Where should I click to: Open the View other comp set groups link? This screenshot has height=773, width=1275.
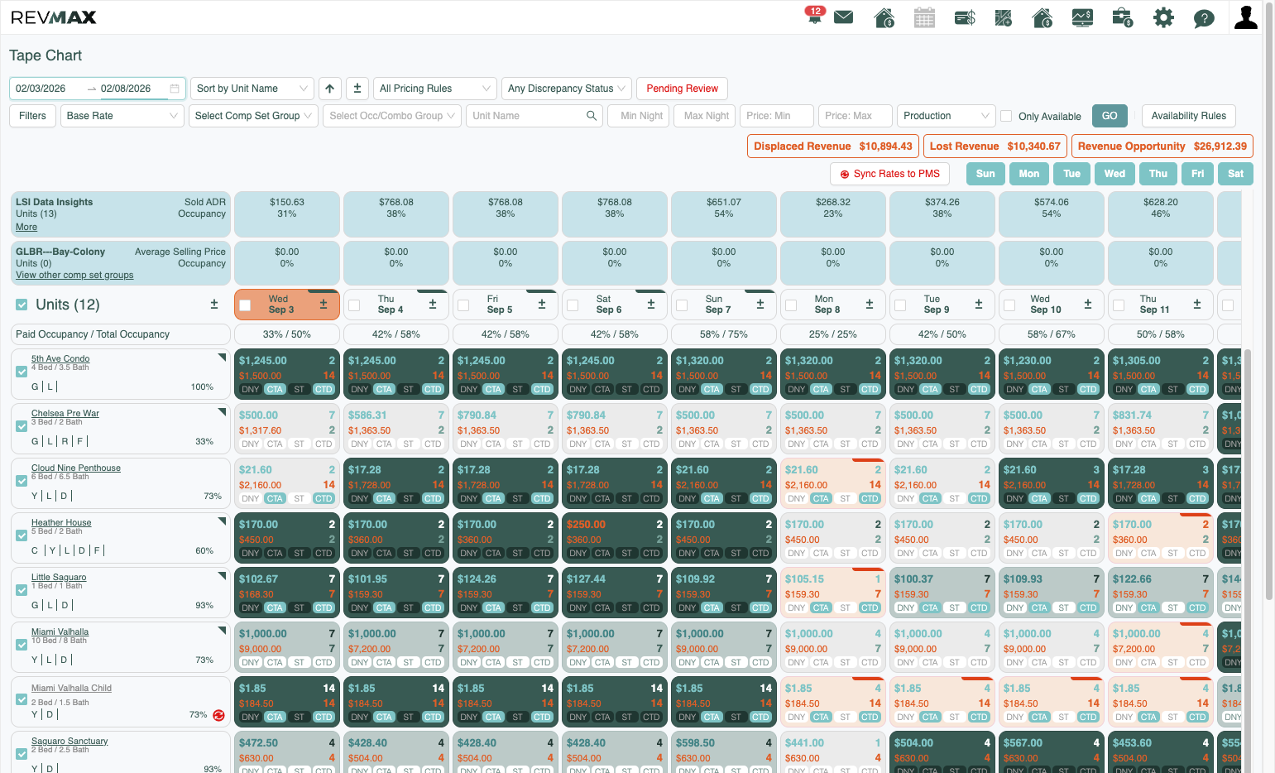74,276
